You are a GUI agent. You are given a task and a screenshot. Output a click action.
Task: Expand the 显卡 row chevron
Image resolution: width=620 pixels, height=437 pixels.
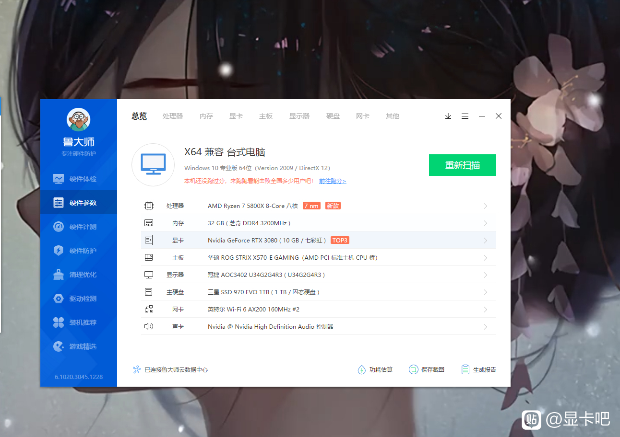(486, 241)
